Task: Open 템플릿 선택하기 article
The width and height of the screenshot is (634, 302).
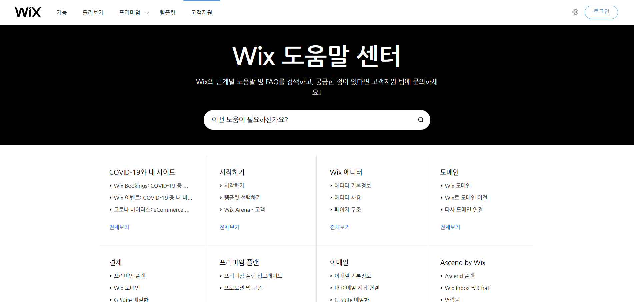Action: coord(242,197)
